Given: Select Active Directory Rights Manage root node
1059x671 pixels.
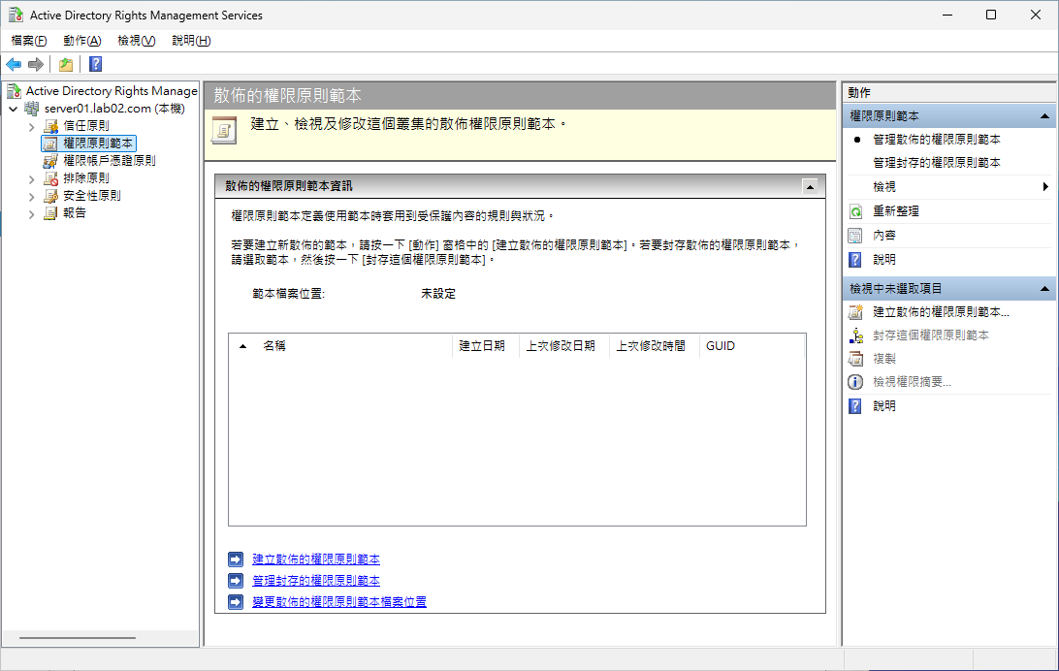Looking at the screenshot, I should [112, 90].
